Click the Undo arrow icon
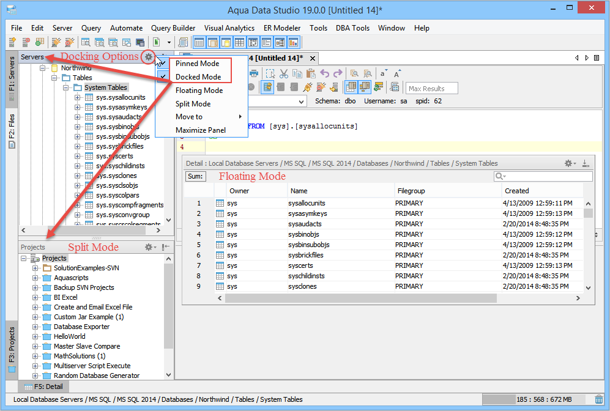610x411 pixels. [324, 73]
